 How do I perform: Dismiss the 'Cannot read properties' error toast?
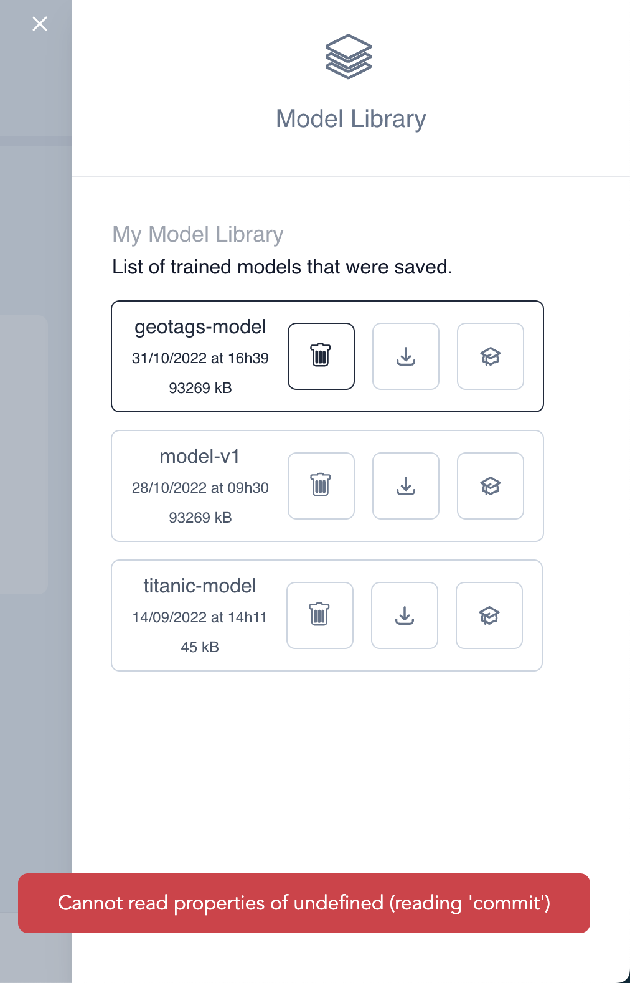click(304, 903)
